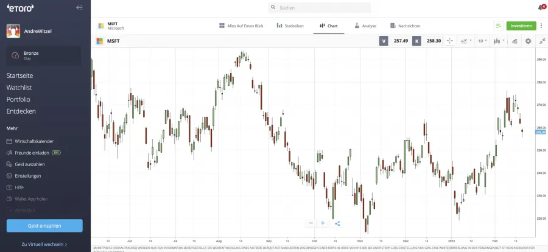Click the Freunde einladen reward badge

(56, 153)
